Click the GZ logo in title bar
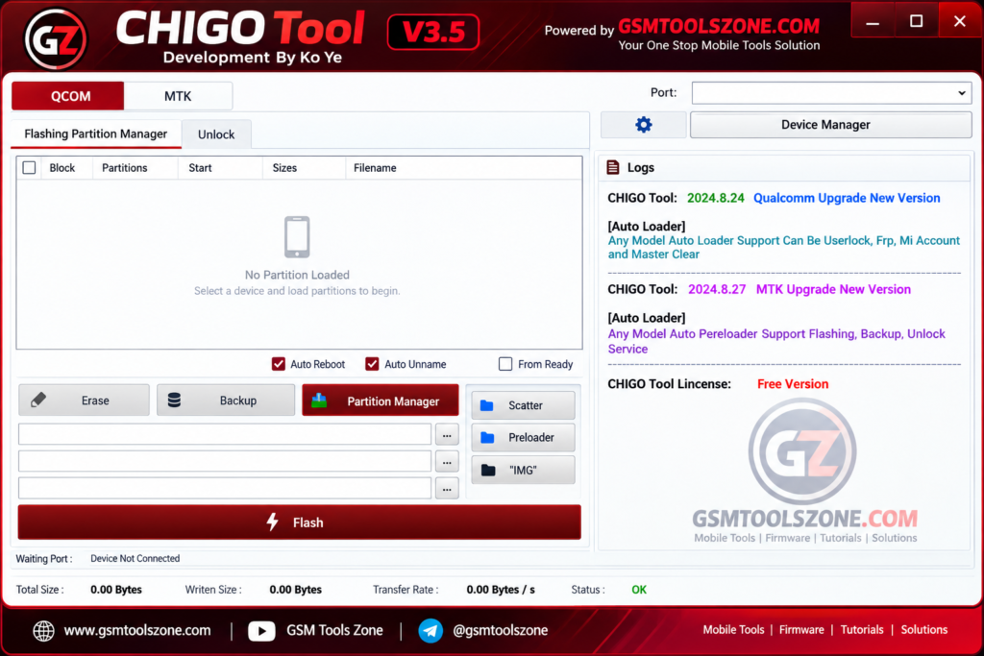This screenshot has width=984, height=656. (55, 38)
